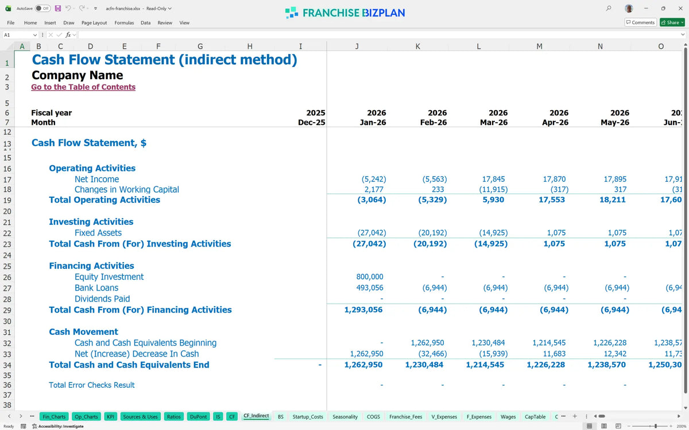Add a new sheet with the plus icon
The image size is (689, 430).
575,417
